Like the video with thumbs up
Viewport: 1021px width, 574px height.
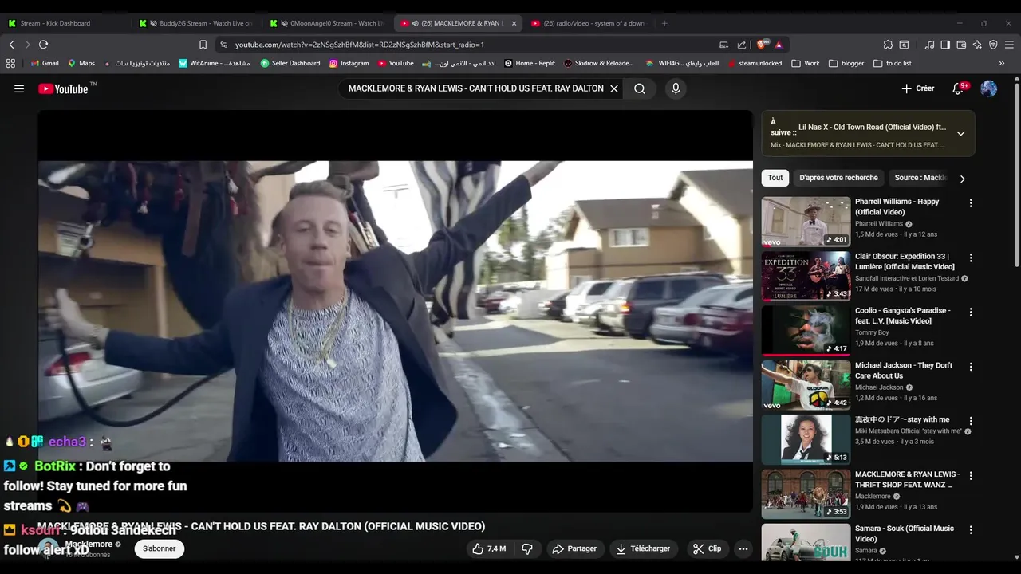click(x=489, y=548)
